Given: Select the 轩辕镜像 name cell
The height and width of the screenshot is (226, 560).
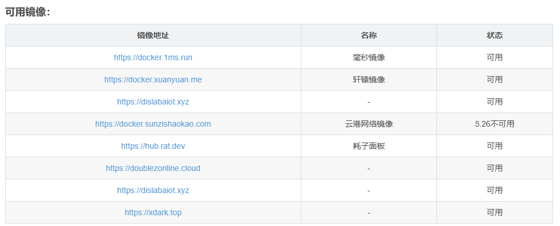Looking at the screenshot, I should [369, 79].
